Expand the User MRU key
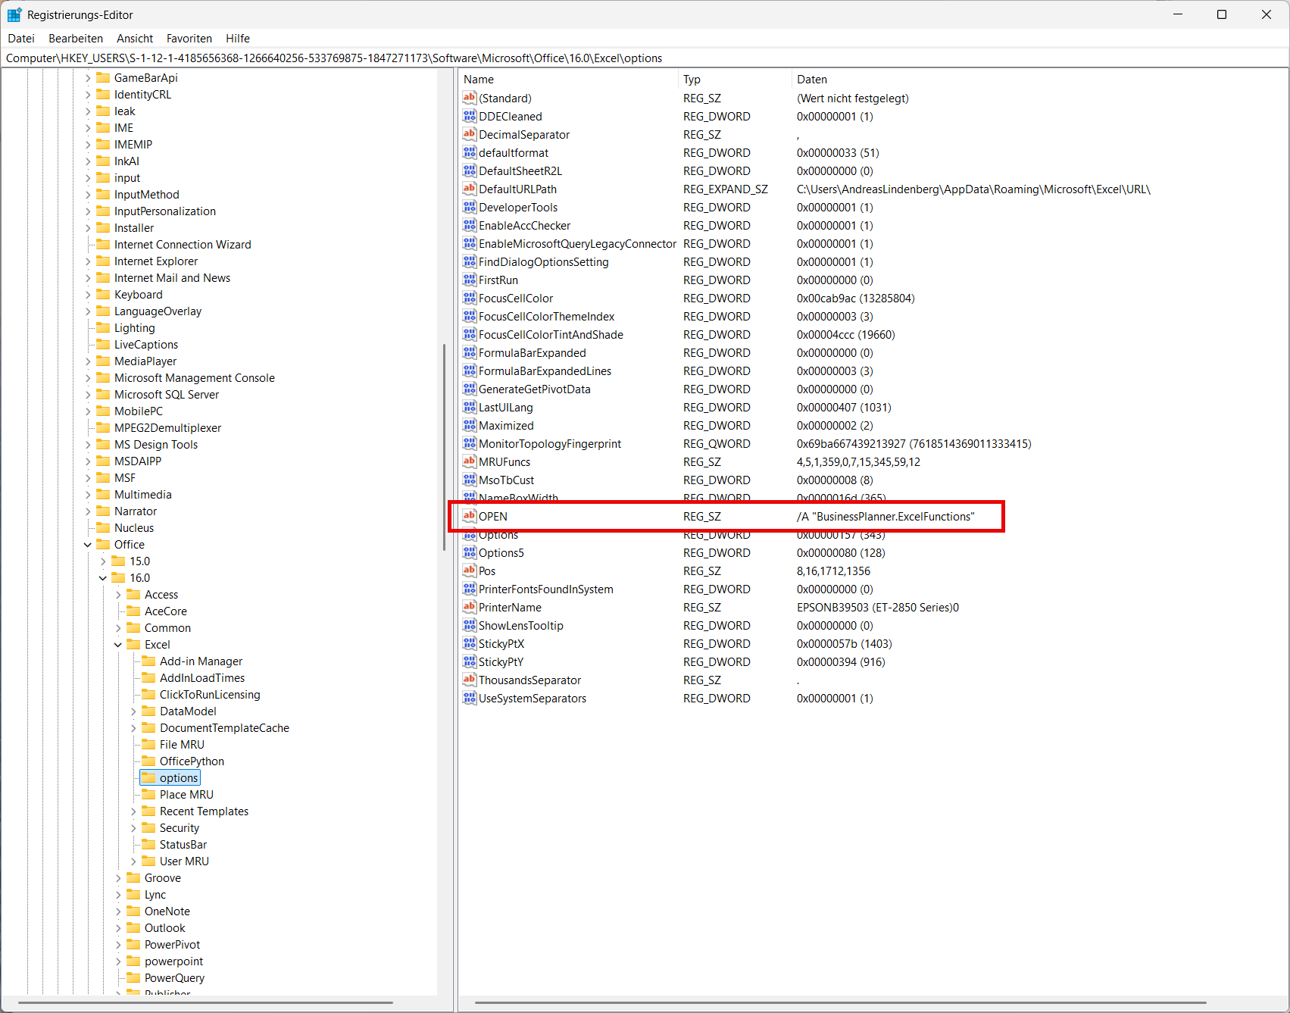 click(x=133, y=861)
